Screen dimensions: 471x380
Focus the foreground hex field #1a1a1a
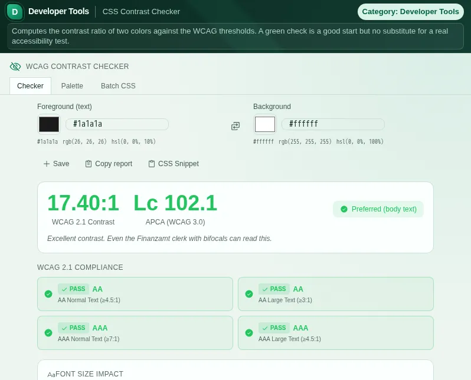coord(117,124)
